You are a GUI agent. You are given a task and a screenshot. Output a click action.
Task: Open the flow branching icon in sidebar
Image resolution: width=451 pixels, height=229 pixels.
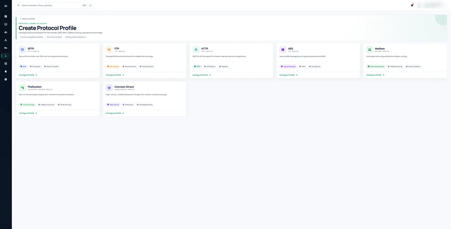coord(6,40)
